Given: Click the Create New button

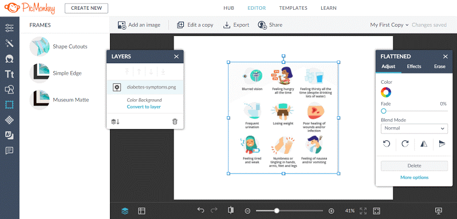Looking at the screenshot, I should (x=86, y=8).
